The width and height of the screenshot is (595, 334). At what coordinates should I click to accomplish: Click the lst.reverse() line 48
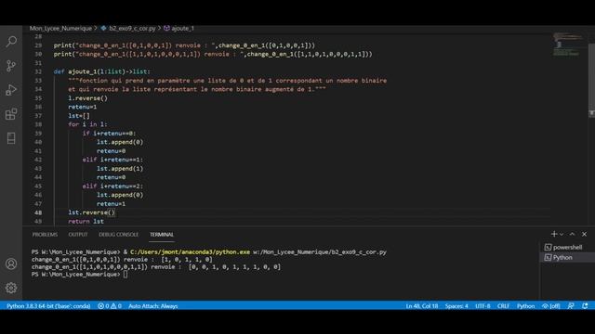coord(91,212)
